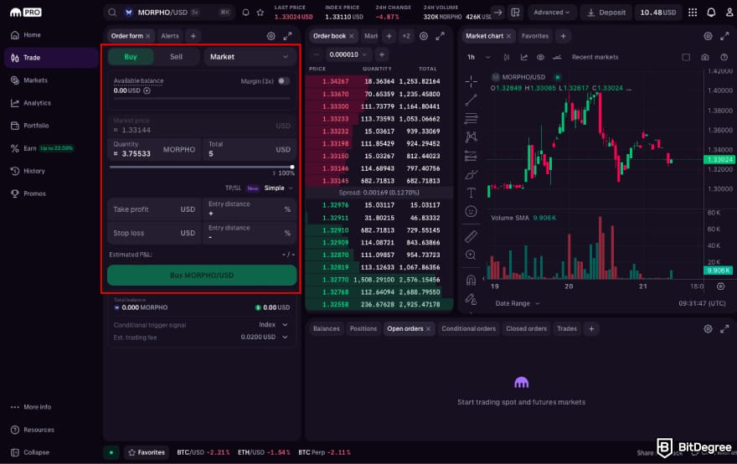Select the Text annotation tool

coord(471,193)
